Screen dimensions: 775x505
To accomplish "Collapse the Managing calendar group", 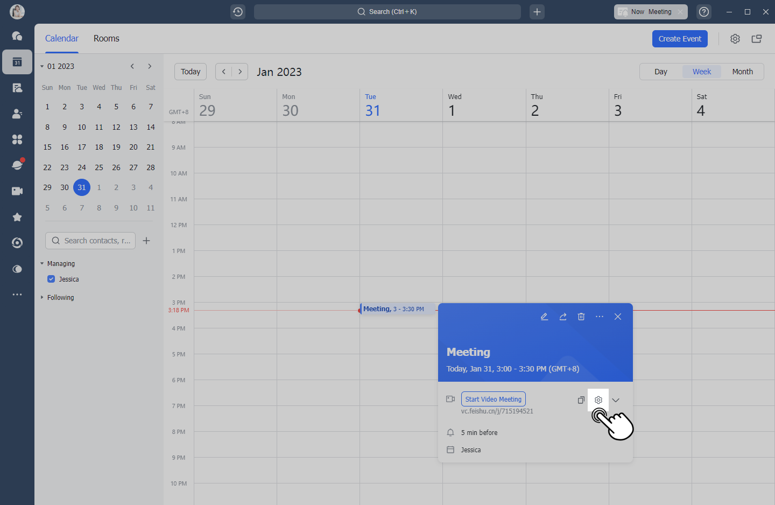I will [42, 263].
